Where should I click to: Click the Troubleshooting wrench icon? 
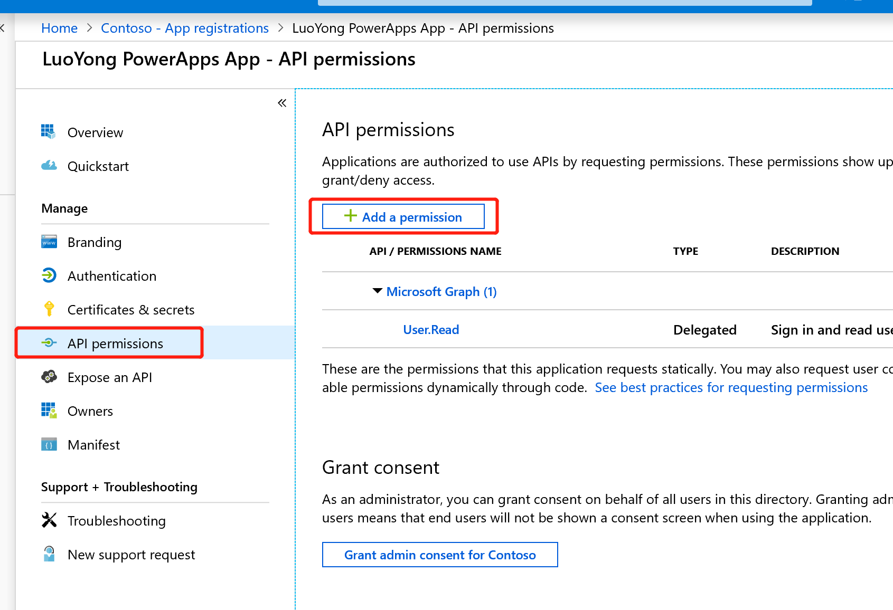49,520
